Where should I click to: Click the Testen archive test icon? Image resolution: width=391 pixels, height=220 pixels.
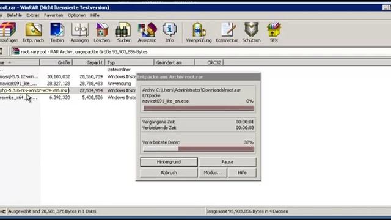(x=57, y=30)
